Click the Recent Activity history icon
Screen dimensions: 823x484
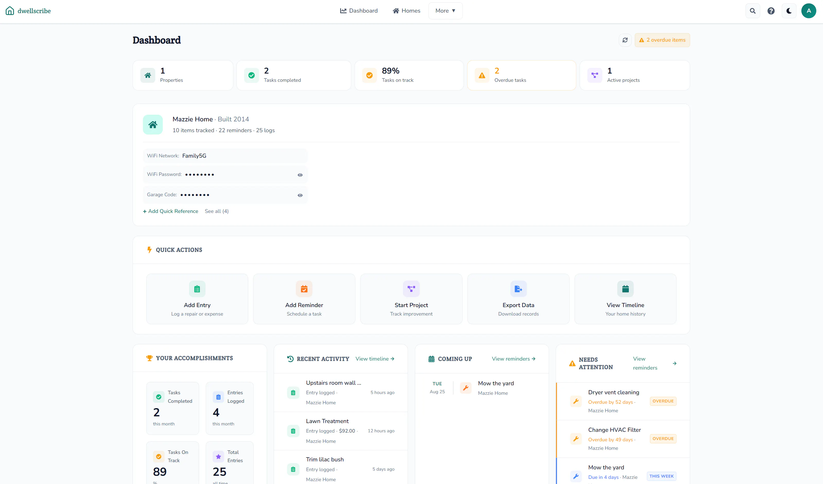(290, 359)
